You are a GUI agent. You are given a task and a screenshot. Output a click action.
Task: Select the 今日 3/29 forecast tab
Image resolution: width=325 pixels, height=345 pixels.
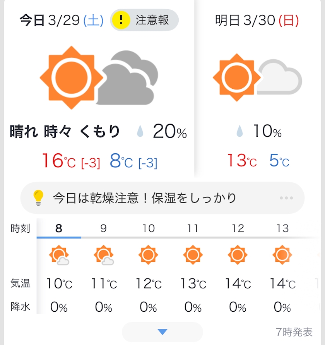point(61,20)
